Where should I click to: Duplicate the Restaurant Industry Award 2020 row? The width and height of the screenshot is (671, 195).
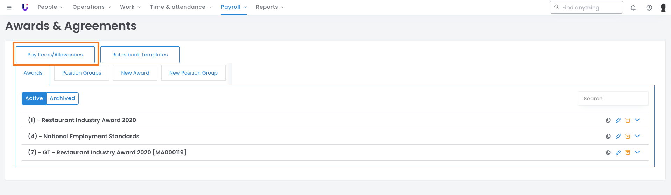pyautogui.click(x=608, y=120)
